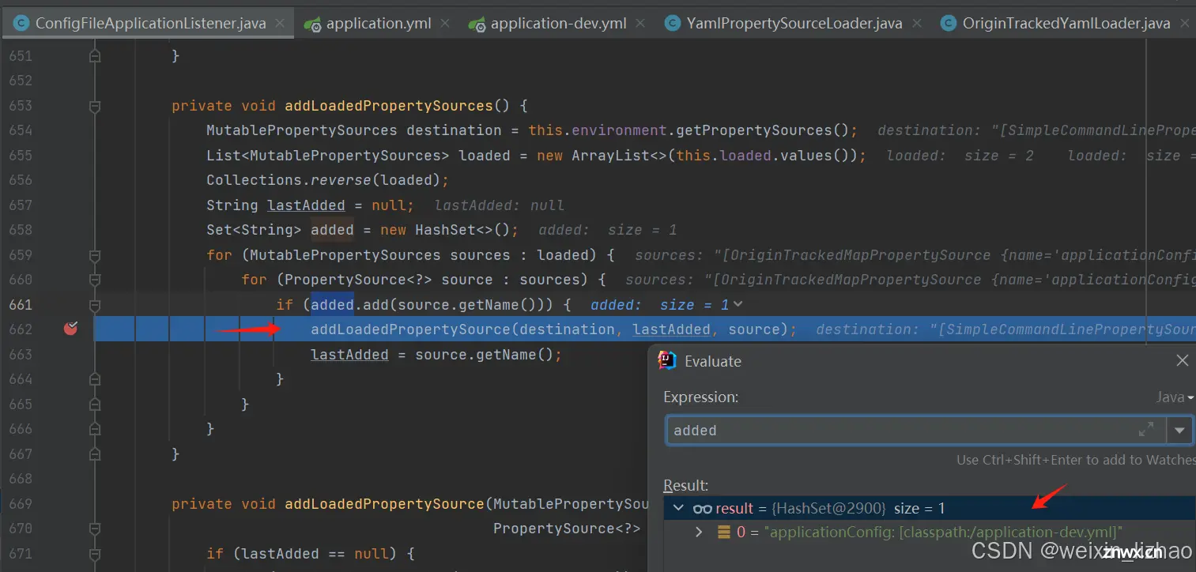The height and width of the screenshot is (572, 1196).
Task: Expand element 0 of the result set
Action: coord(699,532)
